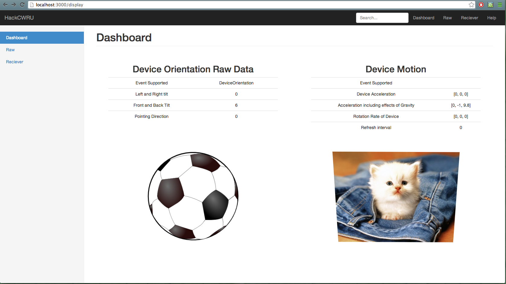Click the Rotation Rate value [0, 0, 0]
This screenshot has width=506, height=284.
click(x=461, y=116)
